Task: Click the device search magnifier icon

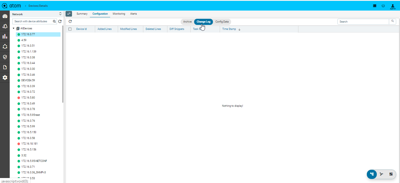Action: coord(54,21)
